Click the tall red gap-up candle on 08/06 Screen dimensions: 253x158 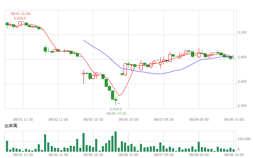click(x=125, y=69)
